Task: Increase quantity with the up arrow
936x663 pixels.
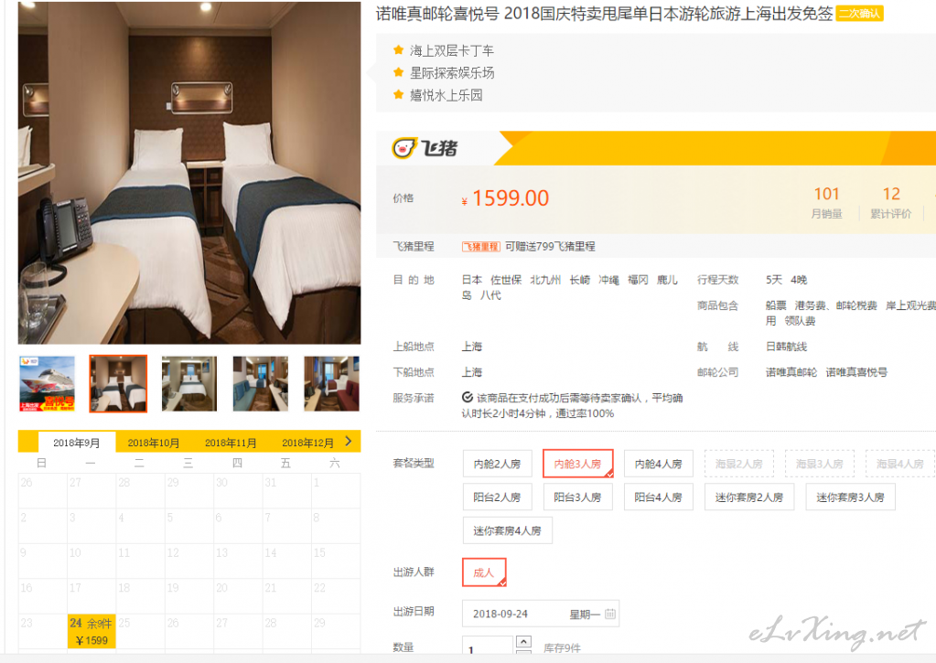Action: pos(522,643)
